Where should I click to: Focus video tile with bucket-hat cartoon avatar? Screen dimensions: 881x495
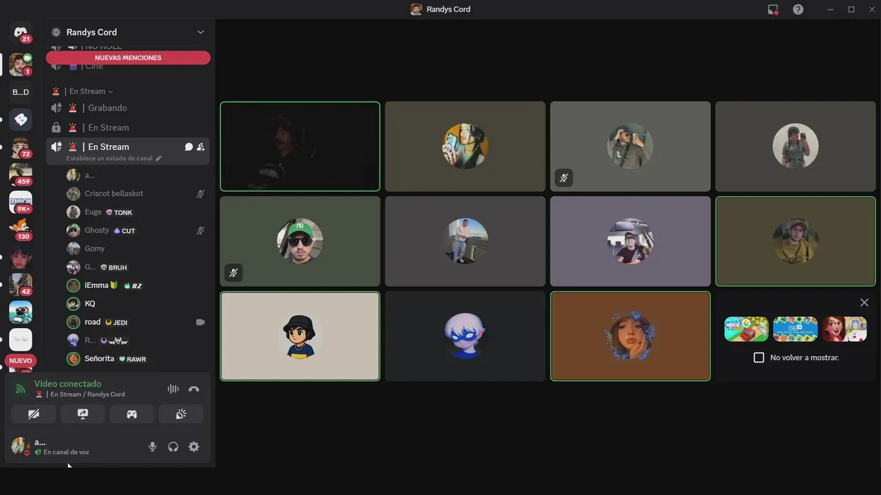pyautogui.click(x=300, y=336)
